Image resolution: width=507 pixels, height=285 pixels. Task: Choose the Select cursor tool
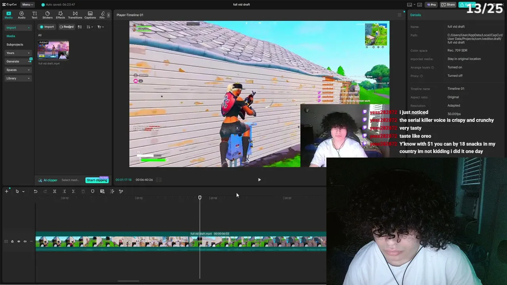point(17,191)
